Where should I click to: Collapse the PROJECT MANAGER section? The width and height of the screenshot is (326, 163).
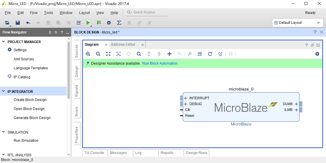[3, 42]
